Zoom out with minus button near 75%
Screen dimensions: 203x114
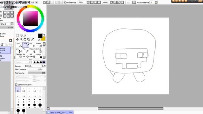[x=92, y=2]
